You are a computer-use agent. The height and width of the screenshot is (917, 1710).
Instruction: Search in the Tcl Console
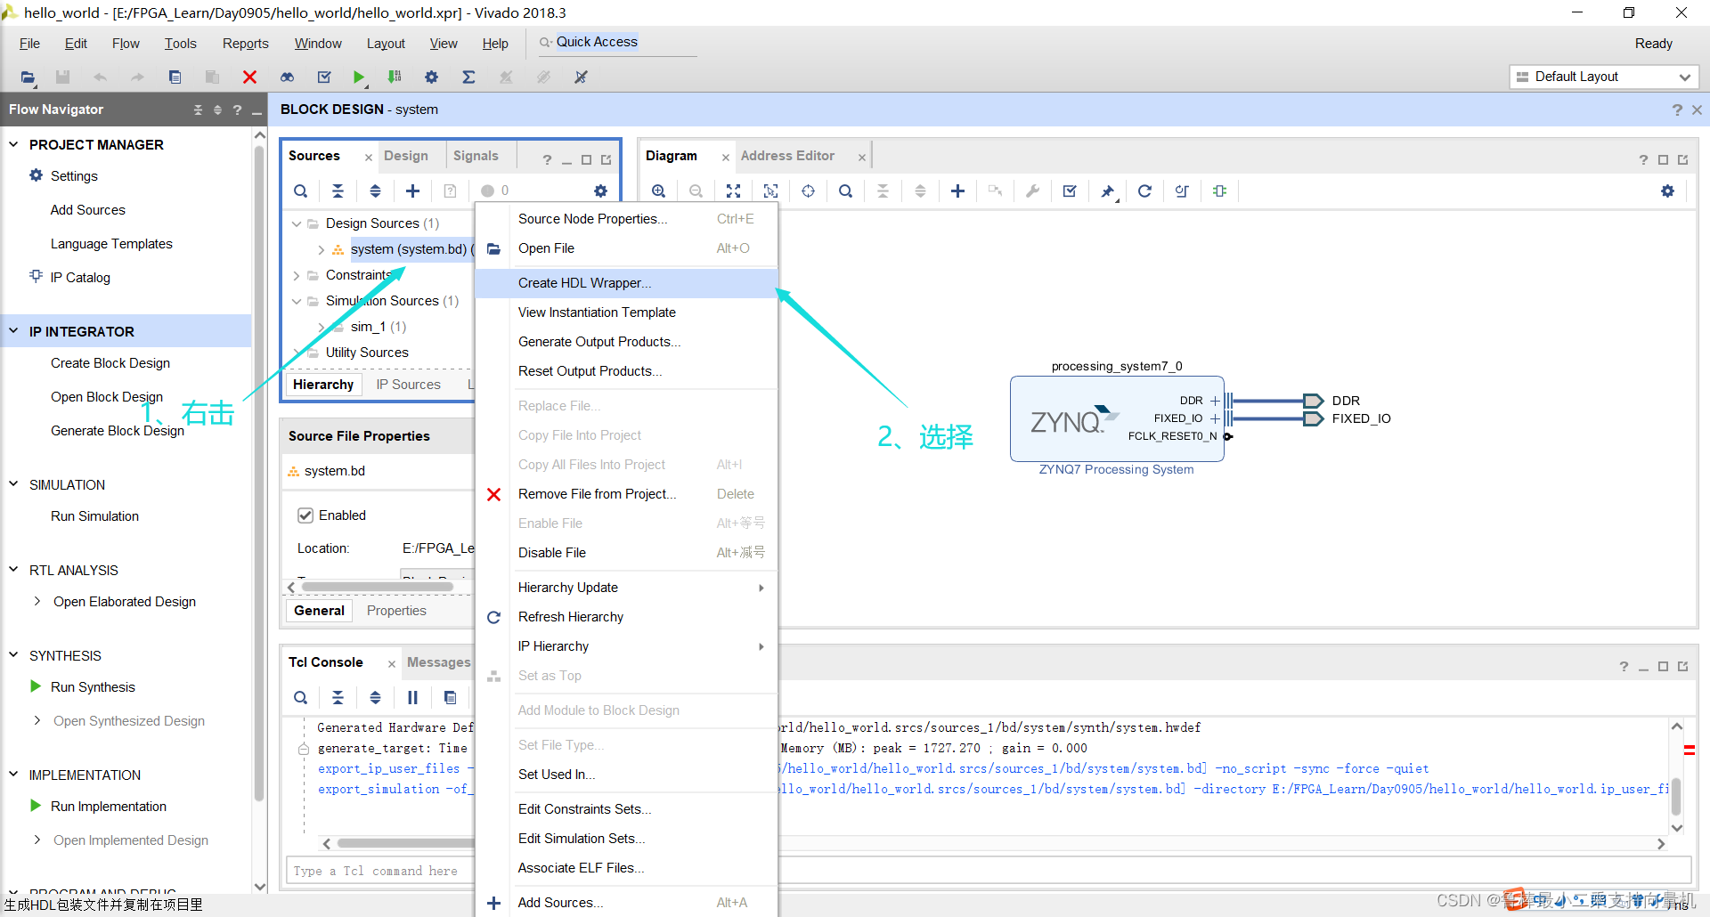[x=301, y=697]
